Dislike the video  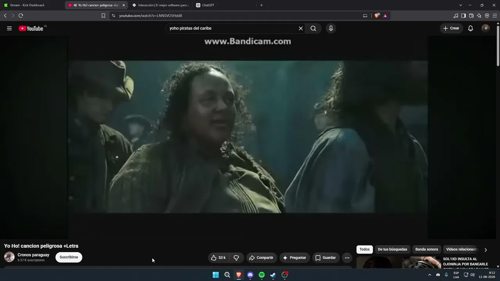point(236,258)
